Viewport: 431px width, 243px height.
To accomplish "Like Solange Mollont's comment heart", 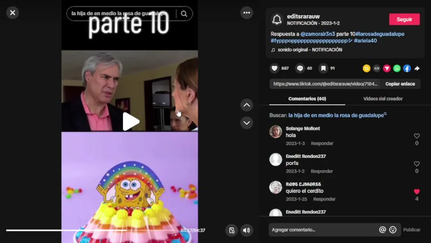I will point(417,136).
